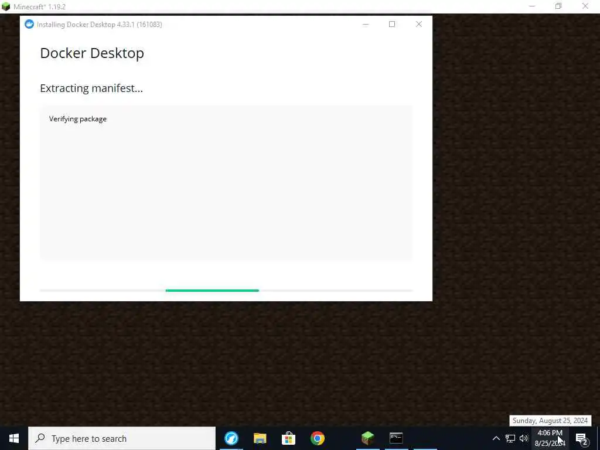Screen dimensions: 600x450
Task: Click the 'Type here to search' taskbar box
Action: (x=122, y=438)
